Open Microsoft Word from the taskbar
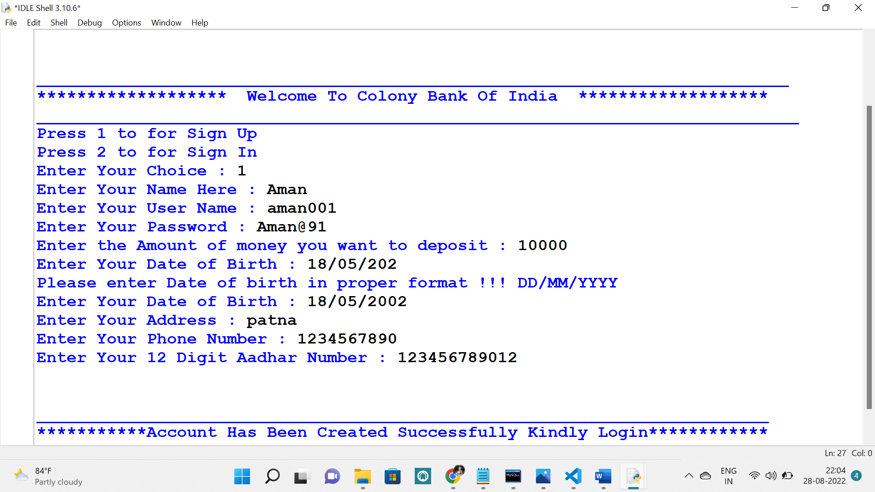This screenshot has height=492, width=875. pos(603,477)
